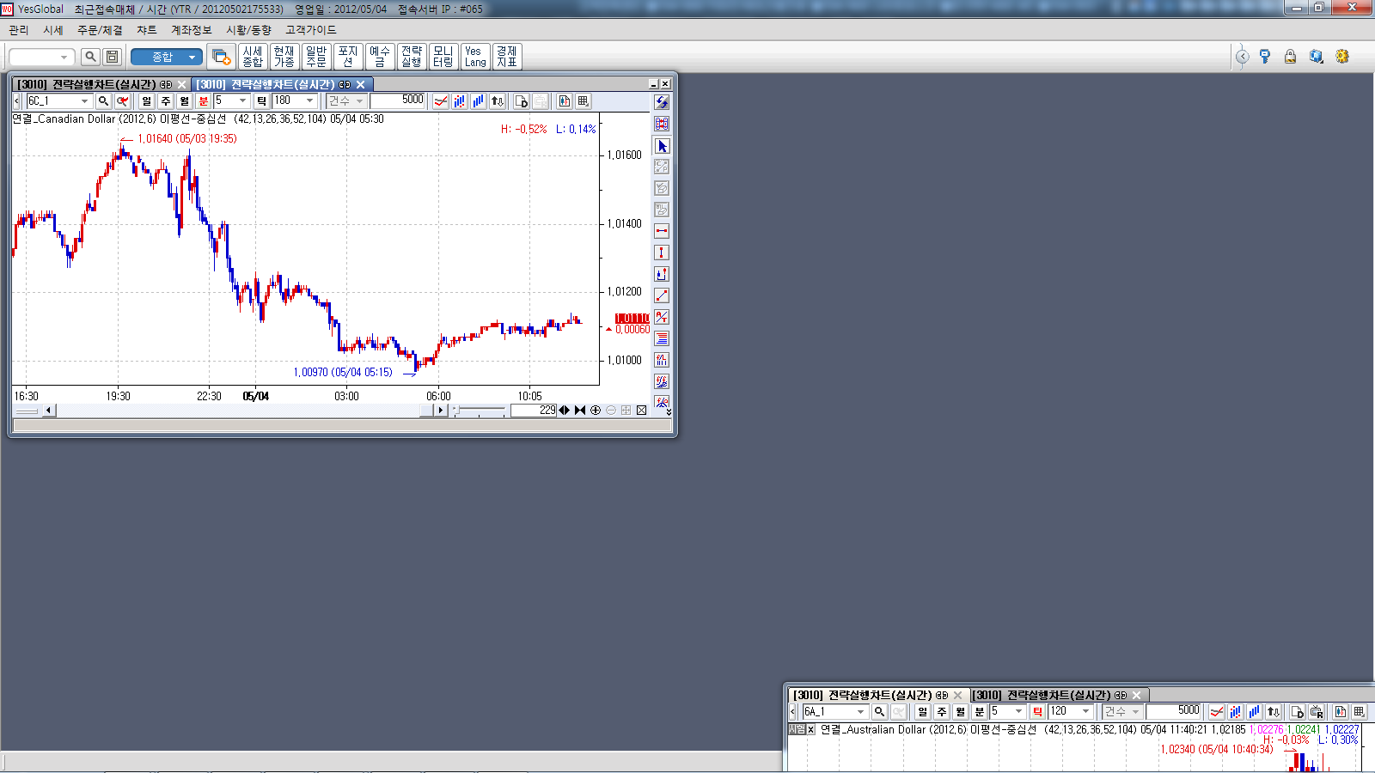Open the 주문/체결 menu
Screen dimensions: 1375x773
100,30
